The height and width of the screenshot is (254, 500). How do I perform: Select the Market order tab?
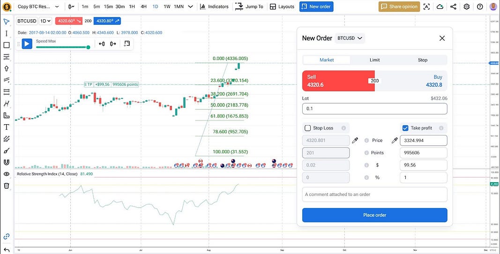327,60
